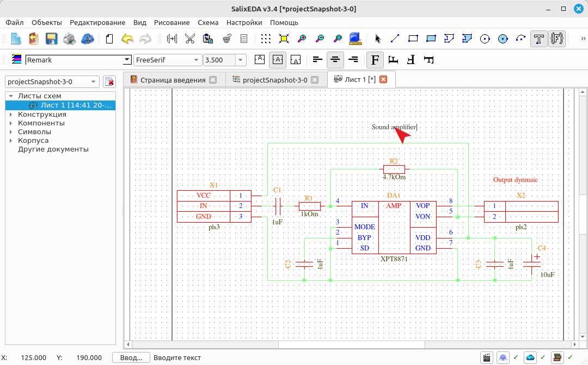The width and height of the screenshot is (588, 365).
Task: Open the Файл menu
Action: click(x=15, y=22)
